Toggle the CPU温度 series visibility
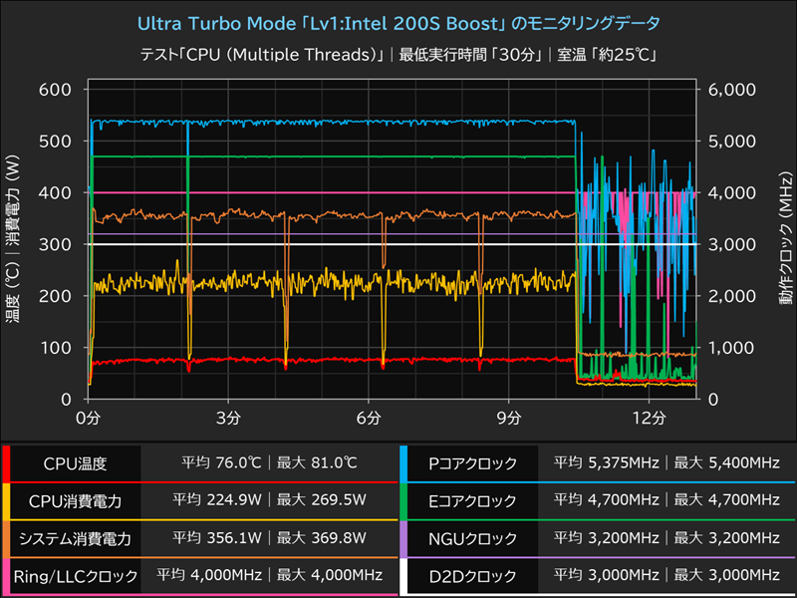 (72, 464)
